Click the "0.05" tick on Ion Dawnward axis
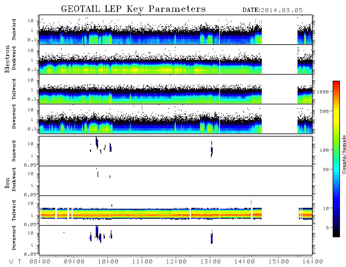 click(x=30, y=254)
